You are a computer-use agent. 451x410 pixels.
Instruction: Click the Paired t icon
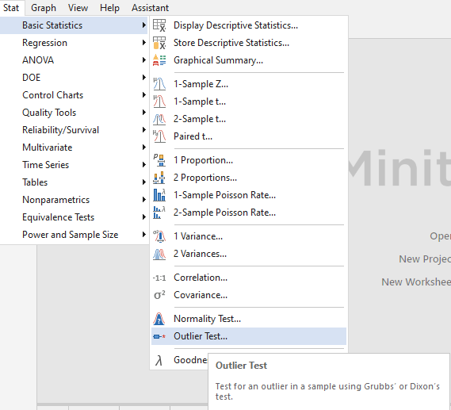point(159,136)
